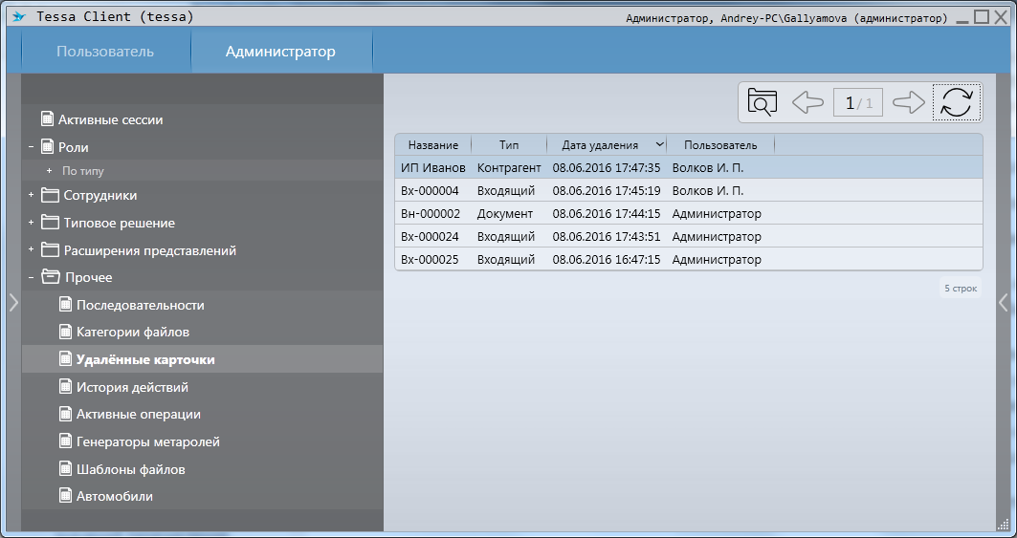Expand the По типу subnode

pyautogui.click(x=49, y=171)
